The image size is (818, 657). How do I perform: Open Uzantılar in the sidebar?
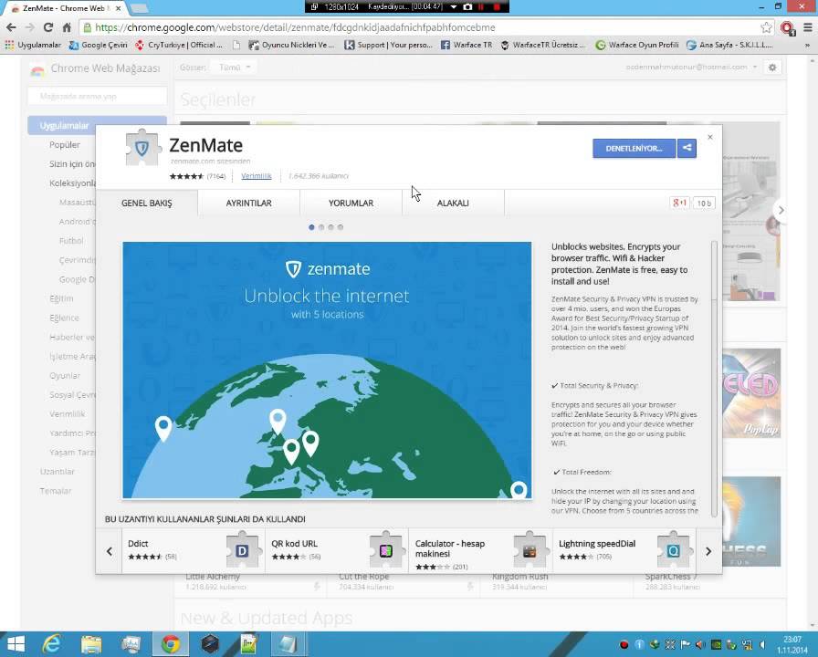point(58,472)
